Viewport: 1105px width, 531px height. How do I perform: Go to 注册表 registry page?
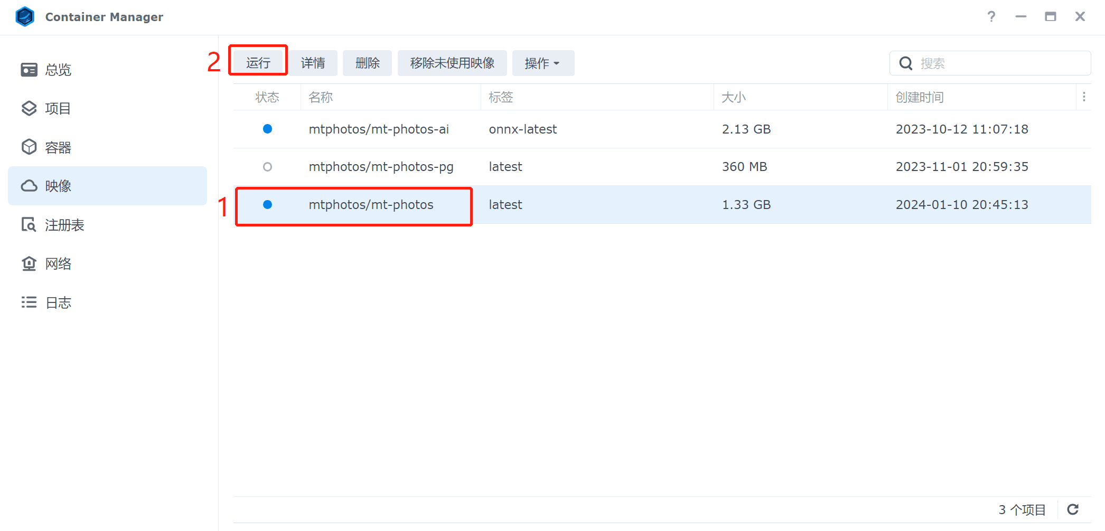108,225
